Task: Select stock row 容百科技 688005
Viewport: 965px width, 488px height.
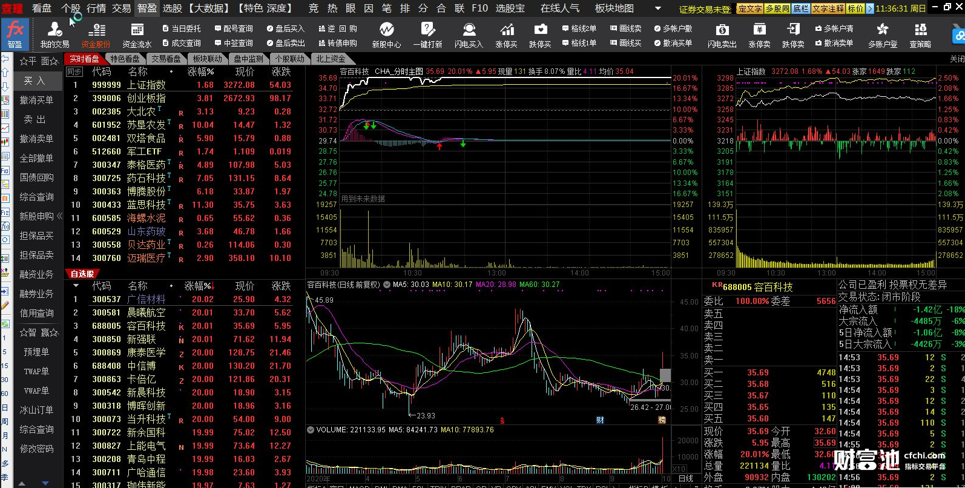Action: (x=184, y=326)
